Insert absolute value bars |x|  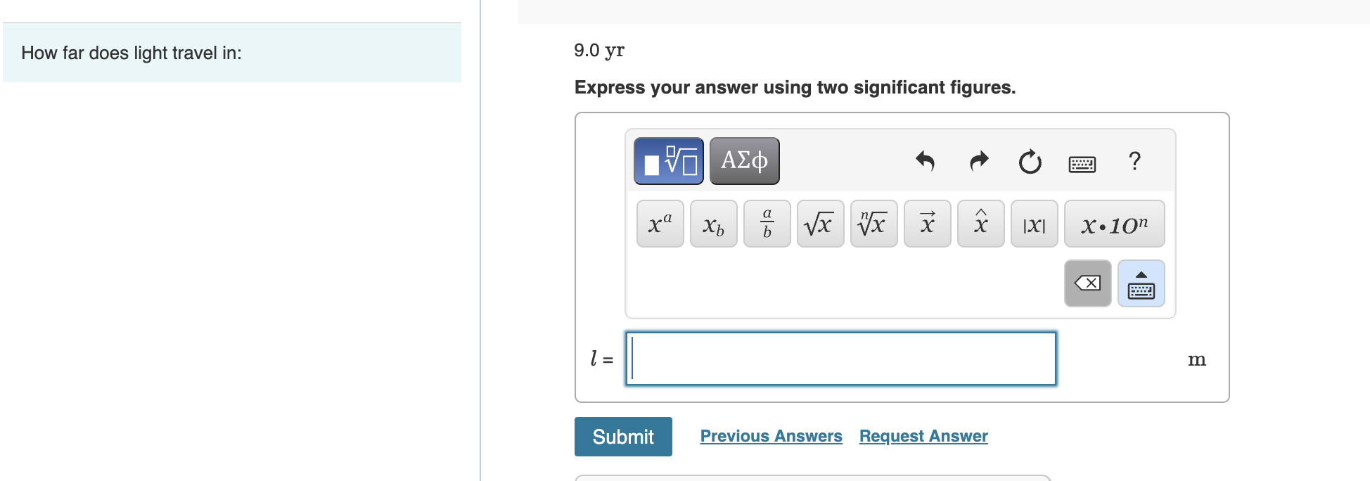tap(1033, 224)
